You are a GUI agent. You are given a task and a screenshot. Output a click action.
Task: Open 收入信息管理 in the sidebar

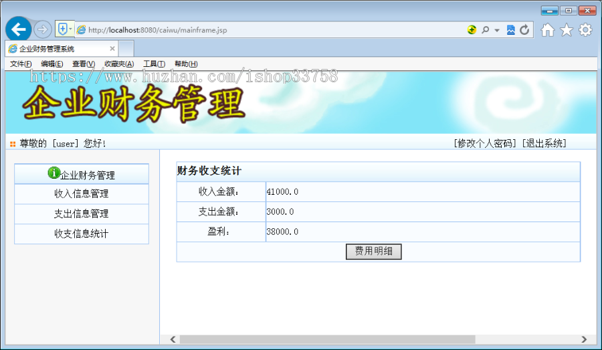pyautogui.click(x=82, y=193)
